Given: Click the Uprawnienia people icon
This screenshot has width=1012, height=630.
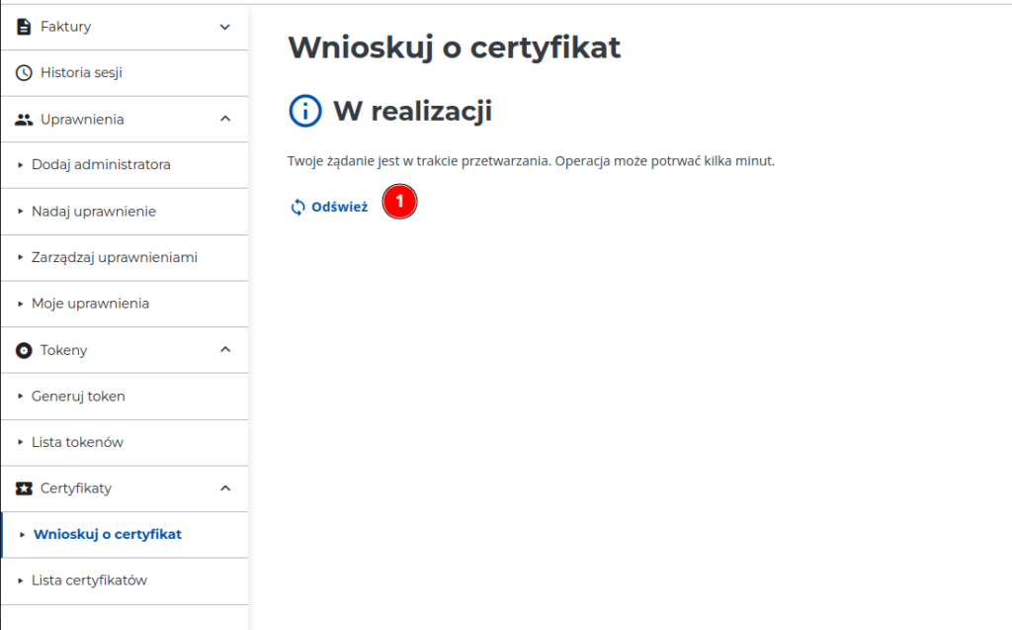Looking at the screenshot, I should coord(25,120).
